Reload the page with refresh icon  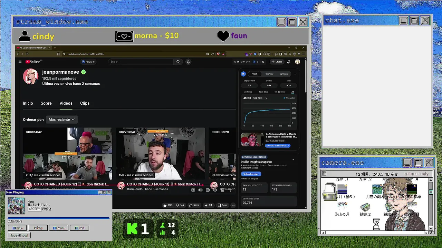click(x=27, y=54)
